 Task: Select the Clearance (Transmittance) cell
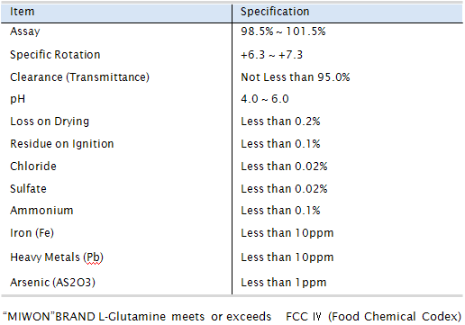[x=79, y=77]
